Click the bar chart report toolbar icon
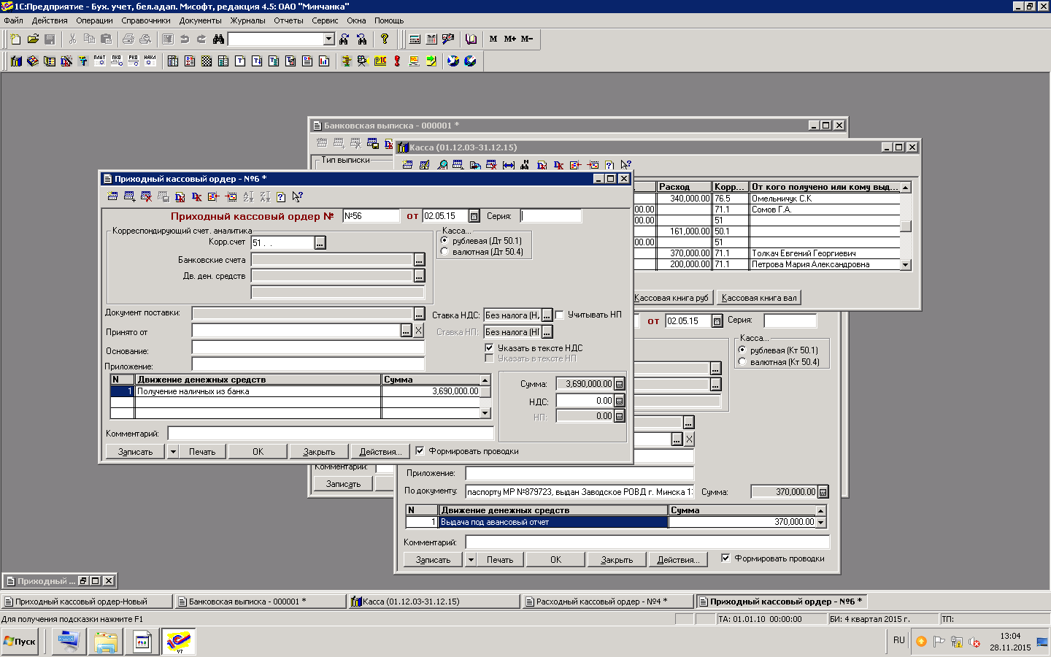 324,61
